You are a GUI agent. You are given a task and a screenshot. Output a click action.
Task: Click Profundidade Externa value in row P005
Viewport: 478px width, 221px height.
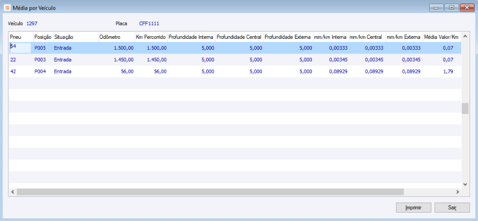(x=306, y=48)
